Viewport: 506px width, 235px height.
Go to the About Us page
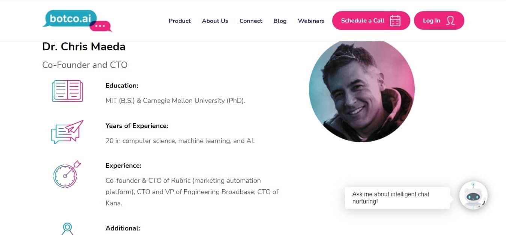215,21
